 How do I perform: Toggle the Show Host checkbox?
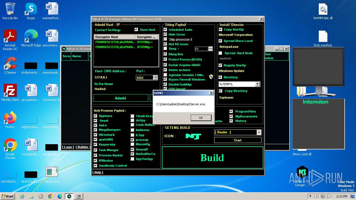pyautogui.click(x=136, y=29)
